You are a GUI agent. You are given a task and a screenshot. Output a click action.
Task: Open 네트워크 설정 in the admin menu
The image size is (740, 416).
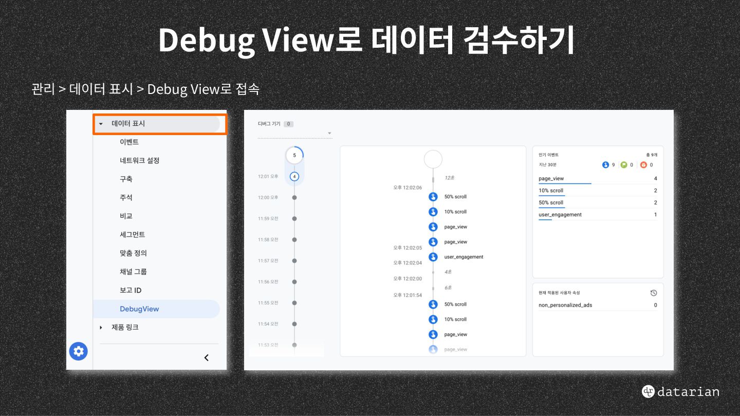(140, 161)
